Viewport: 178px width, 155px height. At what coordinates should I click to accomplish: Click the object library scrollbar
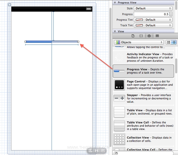(176, 66)
